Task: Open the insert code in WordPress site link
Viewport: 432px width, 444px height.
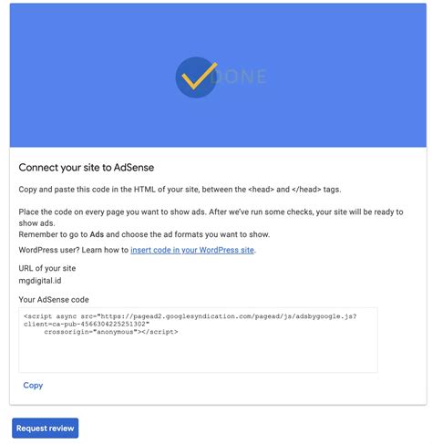Action: click(x=192, y=250)
